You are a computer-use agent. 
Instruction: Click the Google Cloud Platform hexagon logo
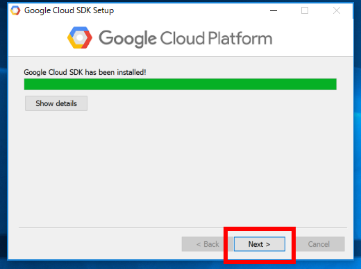click(80, 37)
